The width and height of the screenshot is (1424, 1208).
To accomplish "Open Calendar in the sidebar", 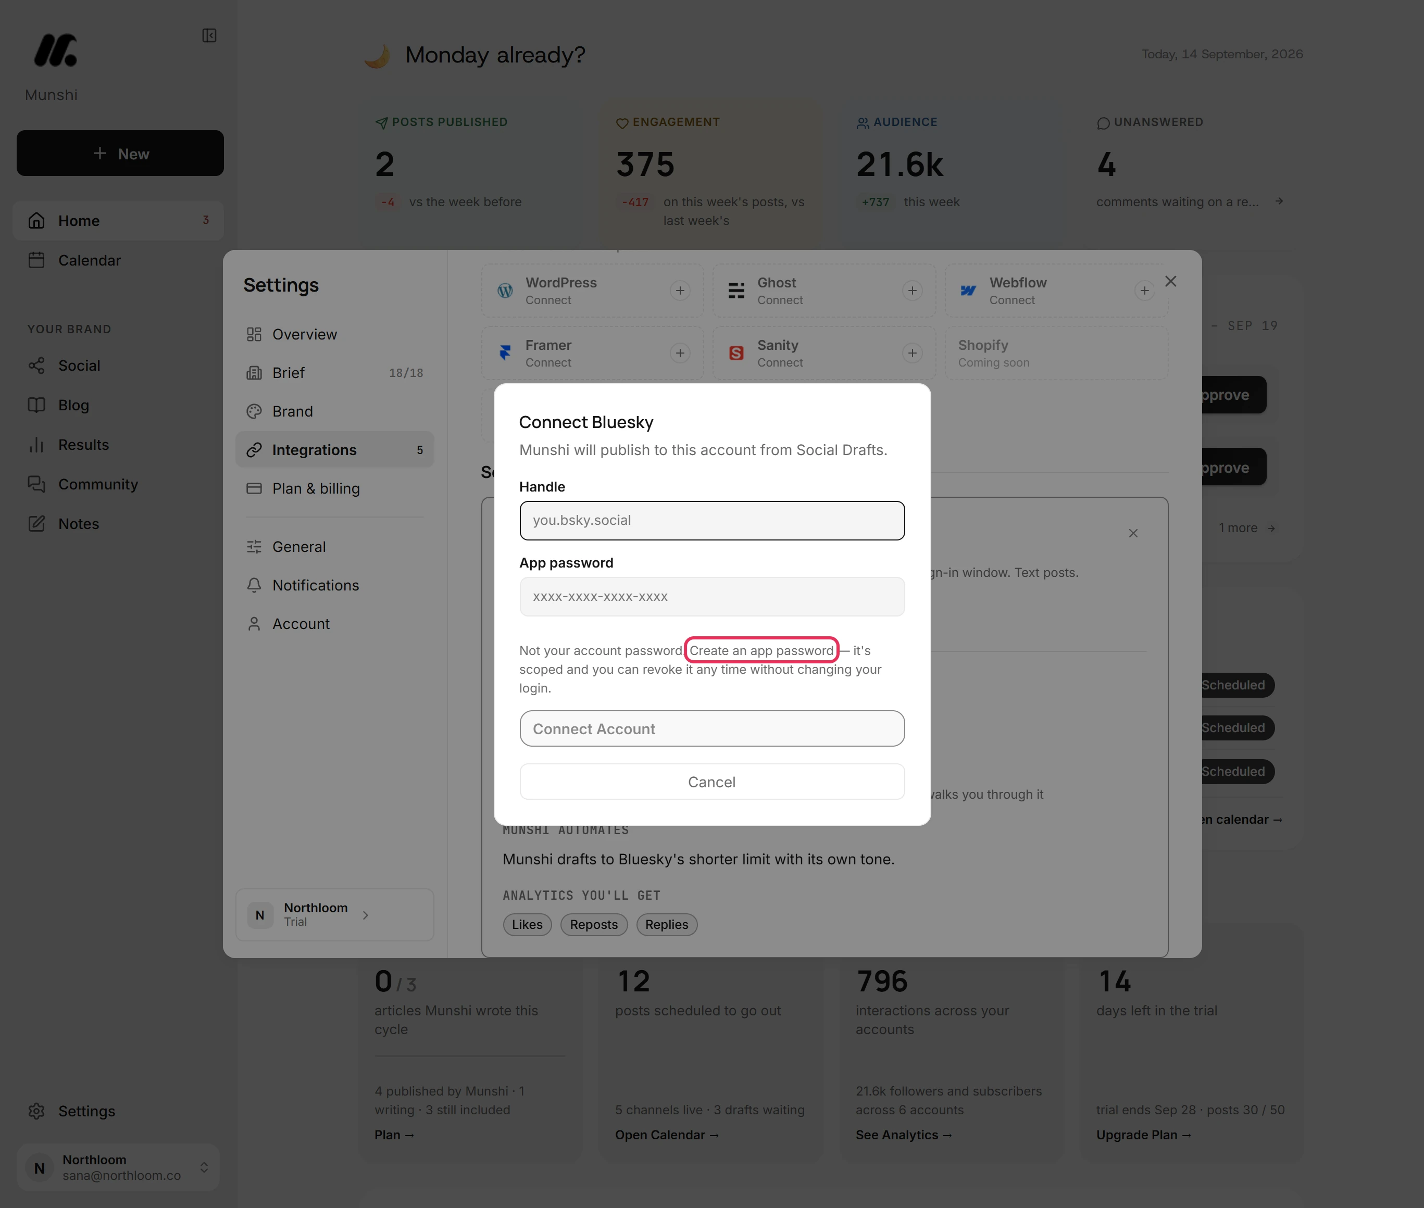I will [x=118, y=260].
